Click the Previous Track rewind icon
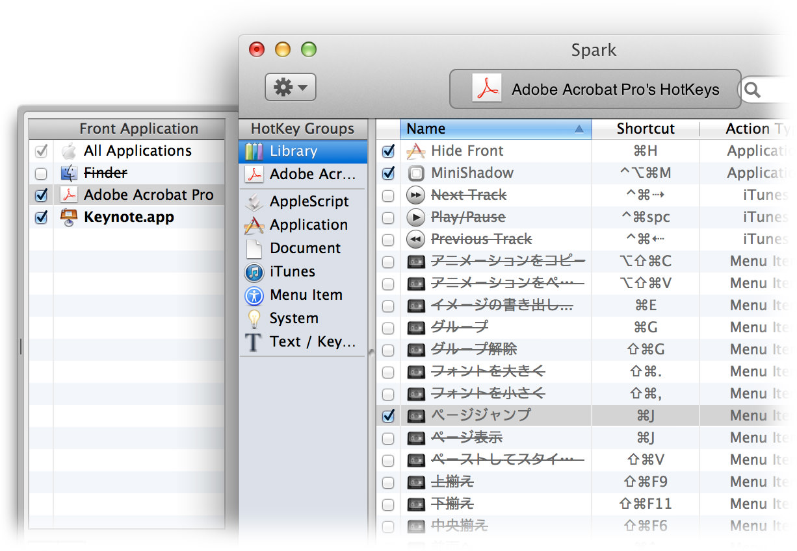This screenshot has width=797, height=551. [x=415, y=239]
